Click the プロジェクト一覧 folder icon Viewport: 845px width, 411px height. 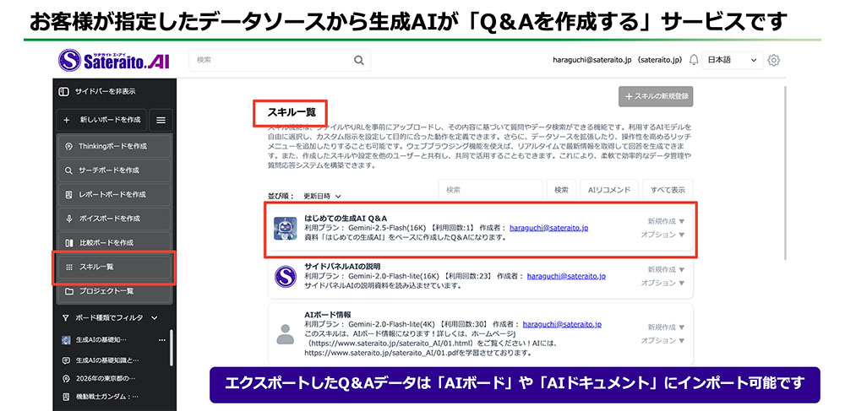click(x=68, y=291)
